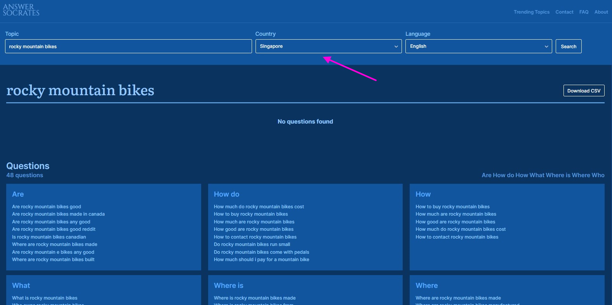Select 'Are rocky mountain bikes made in canada'
This screenshot has height=305, width=612.
58,214
